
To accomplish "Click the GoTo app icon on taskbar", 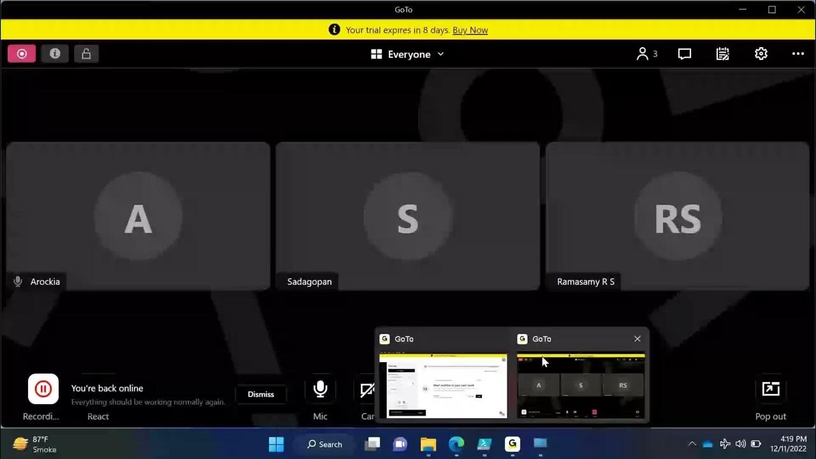I will pos(513,444).
